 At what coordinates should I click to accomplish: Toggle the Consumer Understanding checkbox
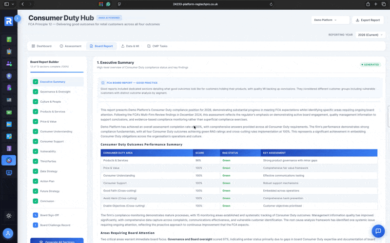(x=36, y=131)
